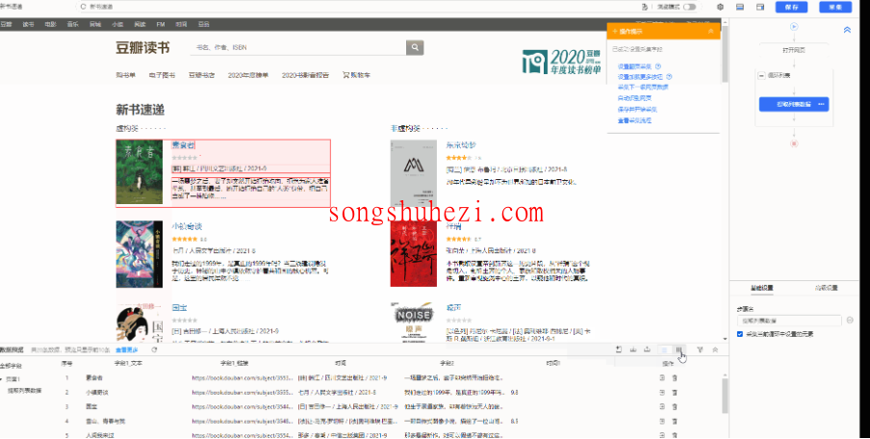
Task: Toggle the browse mode switch
Action: (690, 7)
